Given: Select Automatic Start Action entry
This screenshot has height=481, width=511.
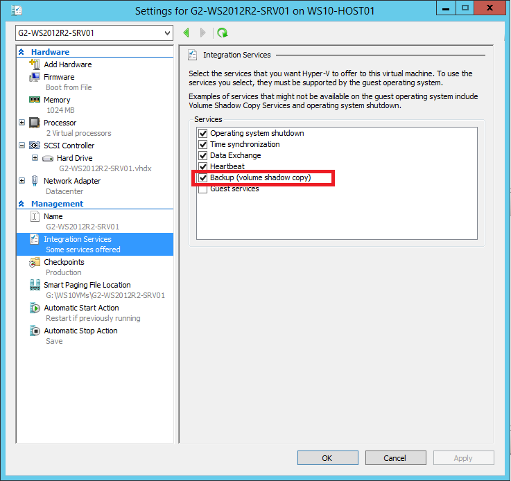Looking at the screenshot, I should pyautogui.click(x=82, y=308).
